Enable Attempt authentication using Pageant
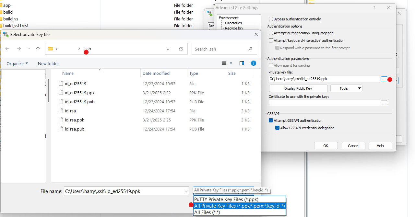 point(271,33)
